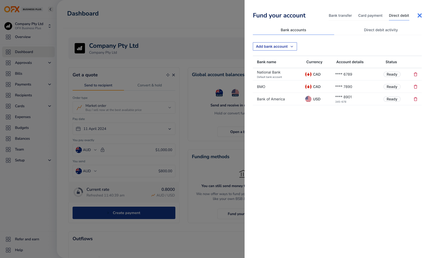Screen dimensions: 430x258
Task: Click the Dashboard sidebar icon
Action: 8,52
